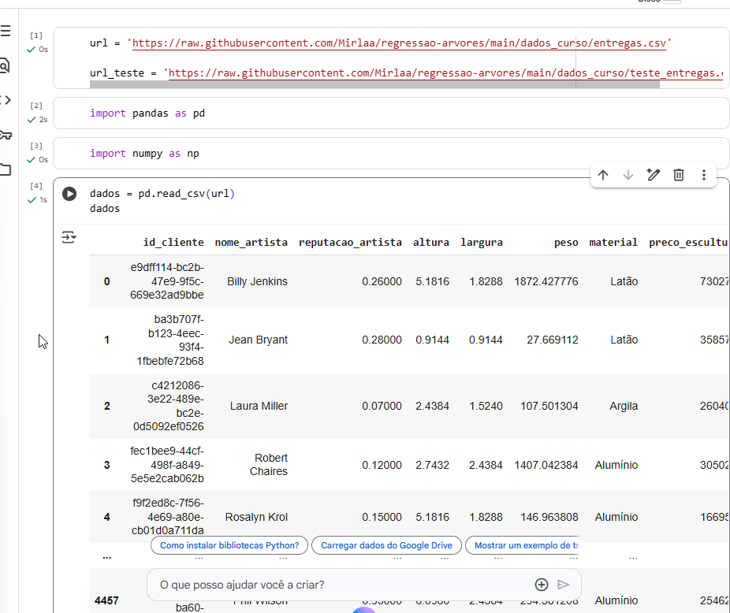This screenshot has width=730, height=613.
Task: Open the cell's more options menu
Action: 703,175
